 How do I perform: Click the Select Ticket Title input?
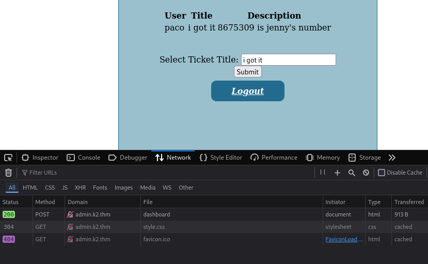click(289, 59)
